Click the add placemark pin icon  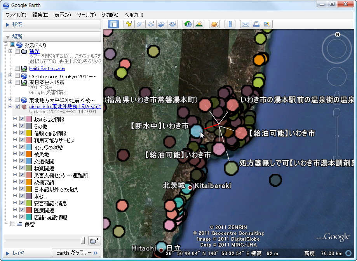point(129,24)
